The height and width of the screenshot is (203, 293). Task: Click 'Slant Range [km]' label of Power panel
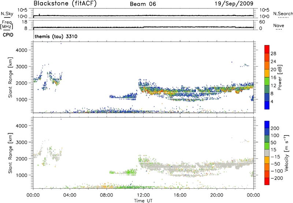(10, 77)
